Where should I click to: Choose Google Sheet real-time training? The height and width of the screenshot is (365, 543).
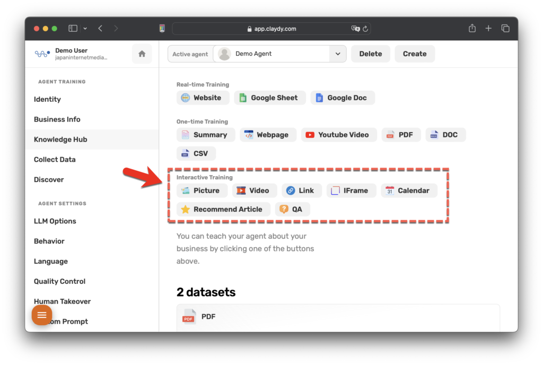269,98
